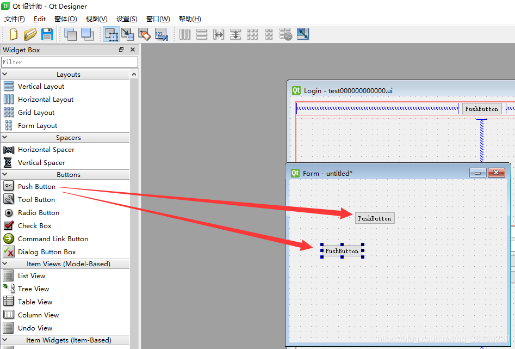Screen dimensions: 515x349
Task: Open the 帮助(H) menu
Action: point(190,19)
